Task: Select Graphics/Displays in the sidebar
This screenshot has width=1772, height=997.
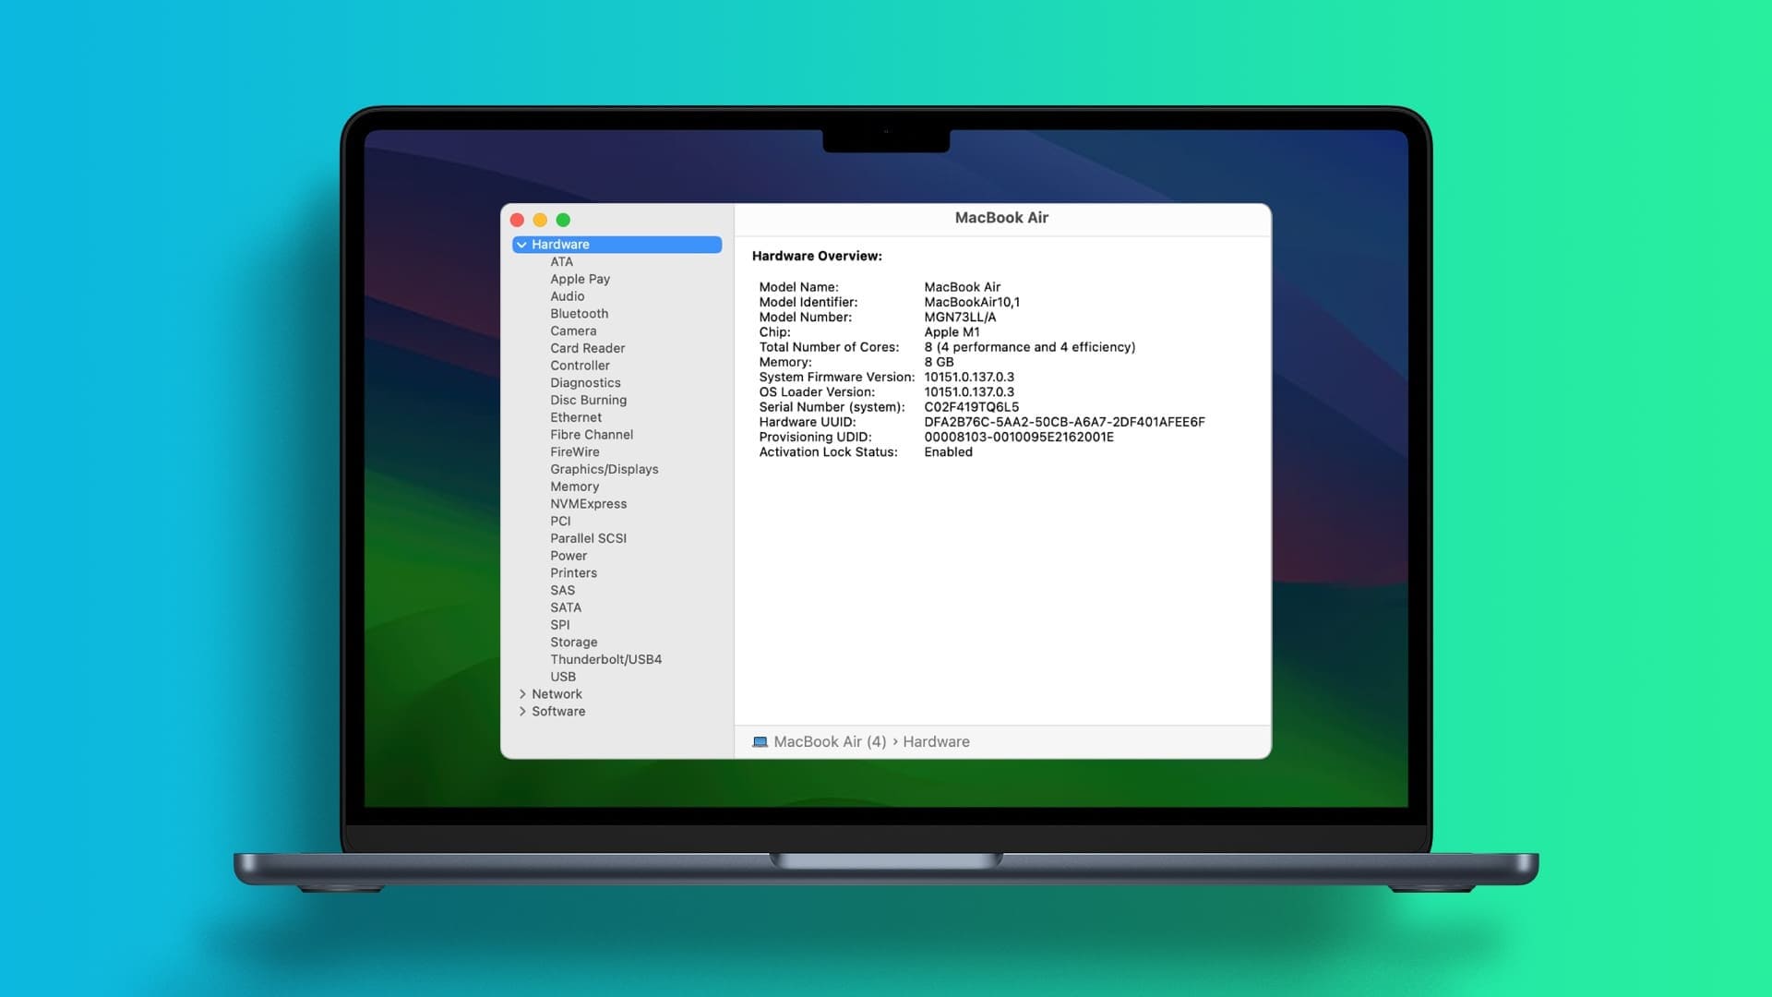Action: click(604, 470)
